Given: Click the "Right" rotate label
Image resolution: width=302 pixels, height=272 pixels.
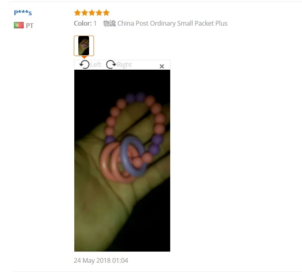Looking at the screenshot, I should (124, 64).
